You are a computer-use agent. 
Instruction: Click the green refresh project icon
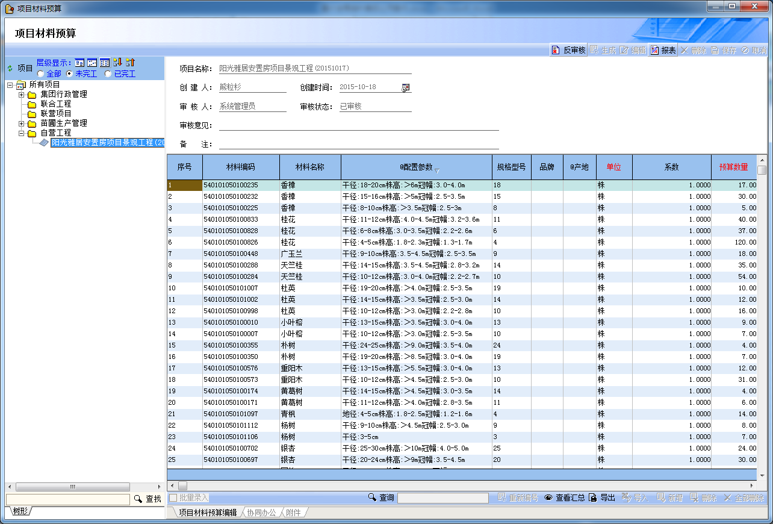pos(10,68)
